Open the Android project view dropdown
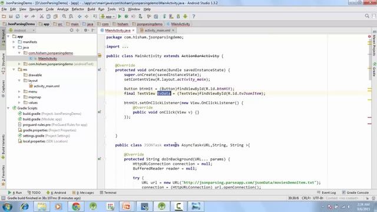The image size is (377, 212). [22, 30]
